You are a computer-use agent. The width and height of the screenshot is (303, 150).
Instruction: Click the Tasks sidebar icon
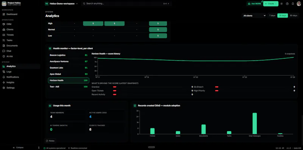pos(4,41)
